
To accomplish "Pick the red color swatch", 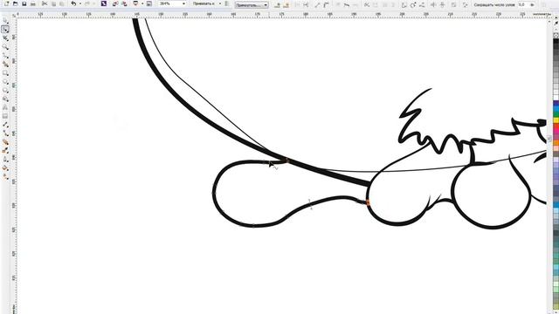I will [556, 126].
